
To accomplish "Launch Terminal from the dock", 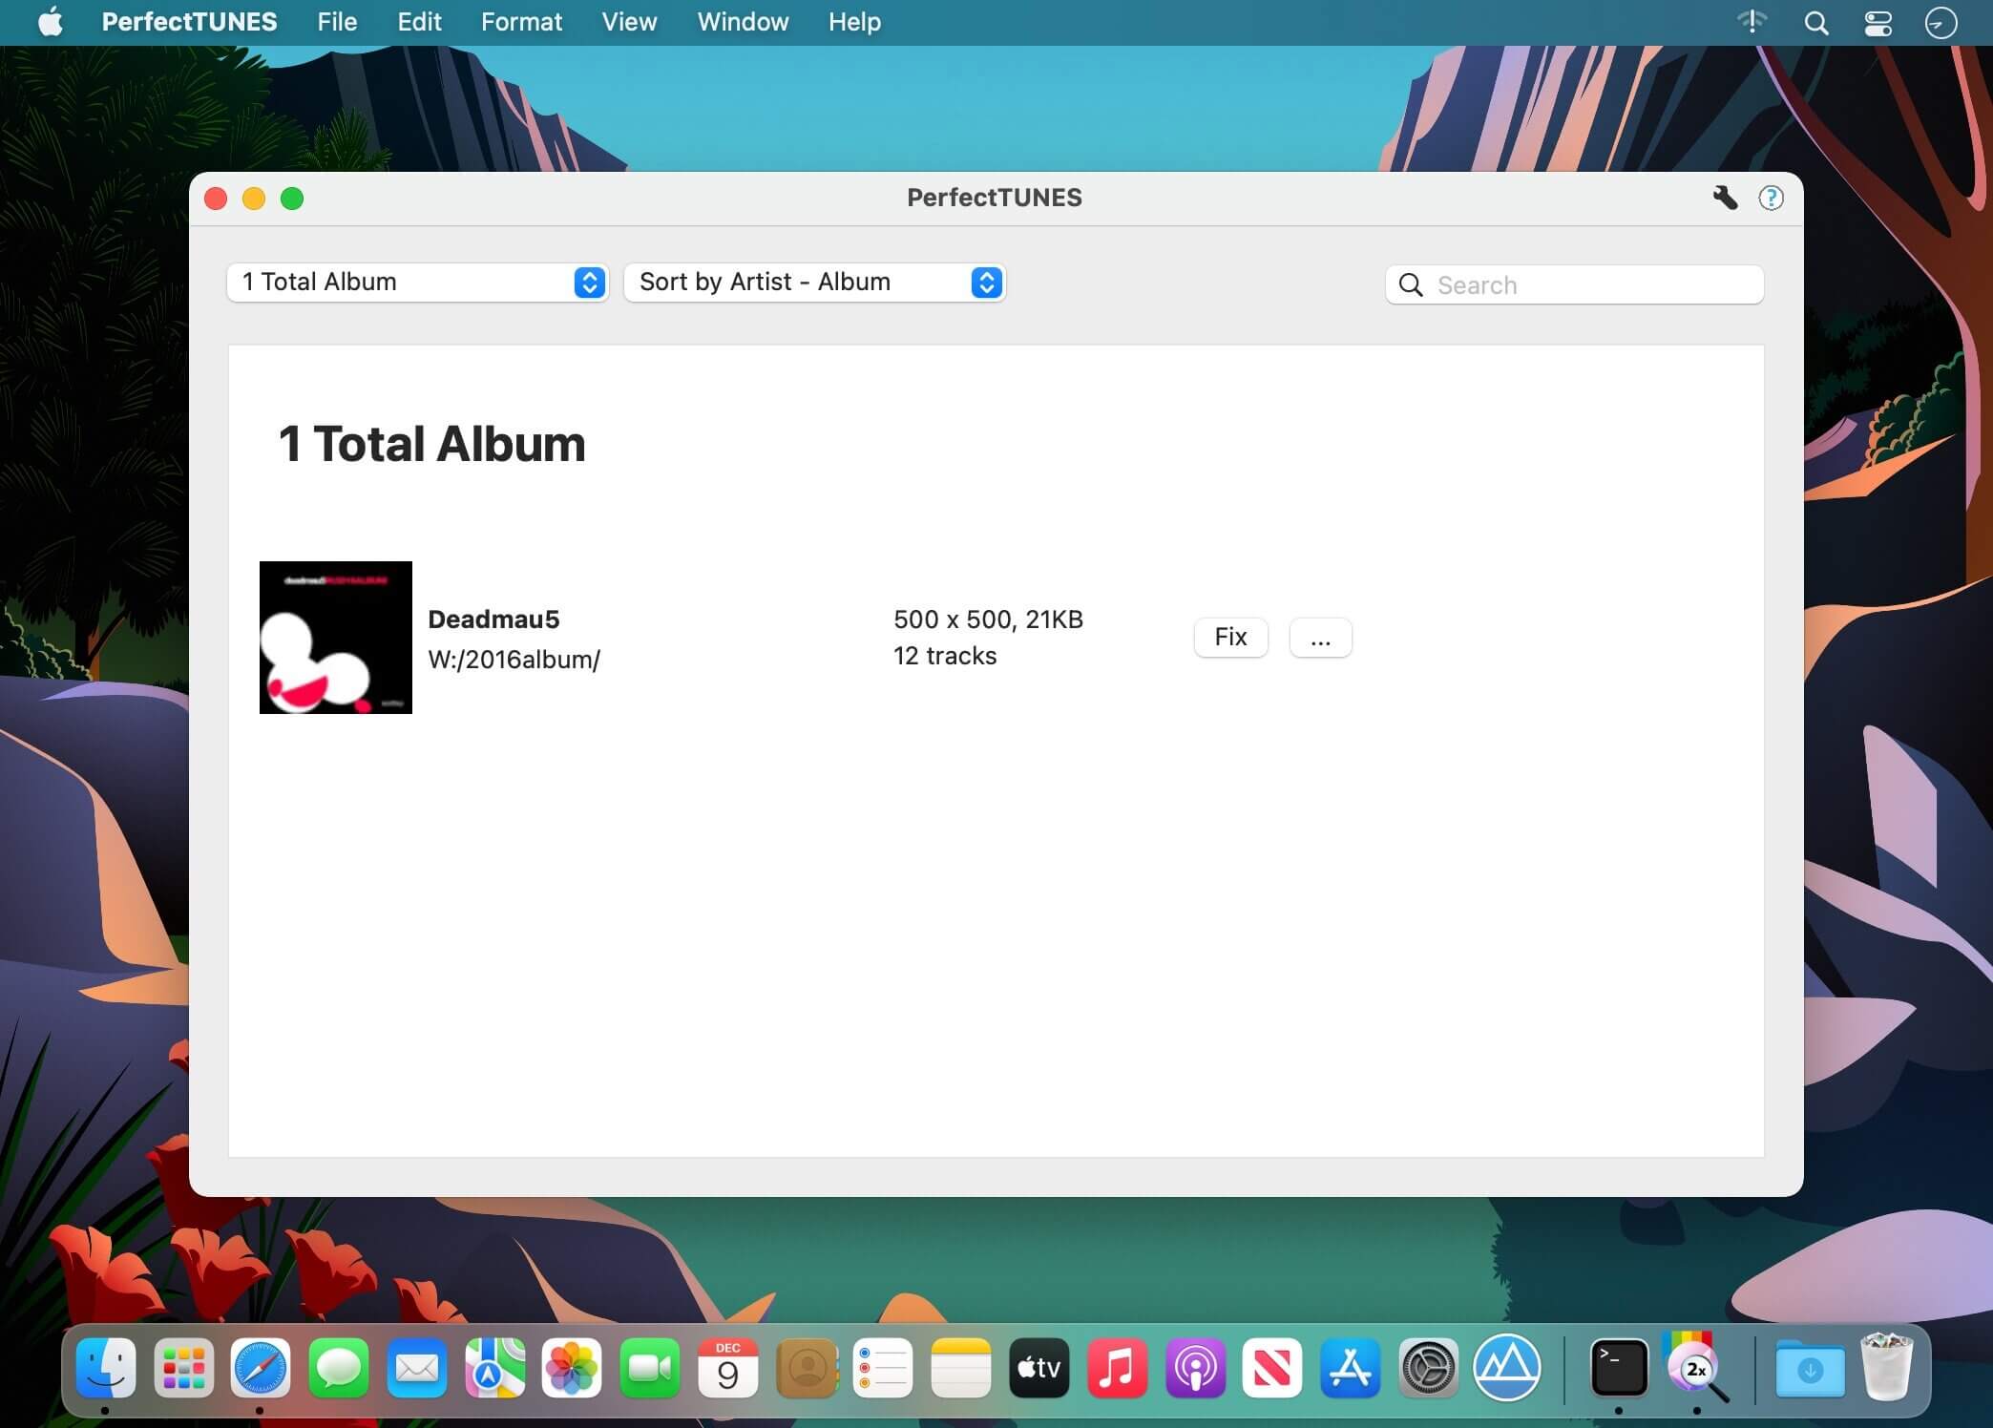I will coord(1619,1369).
